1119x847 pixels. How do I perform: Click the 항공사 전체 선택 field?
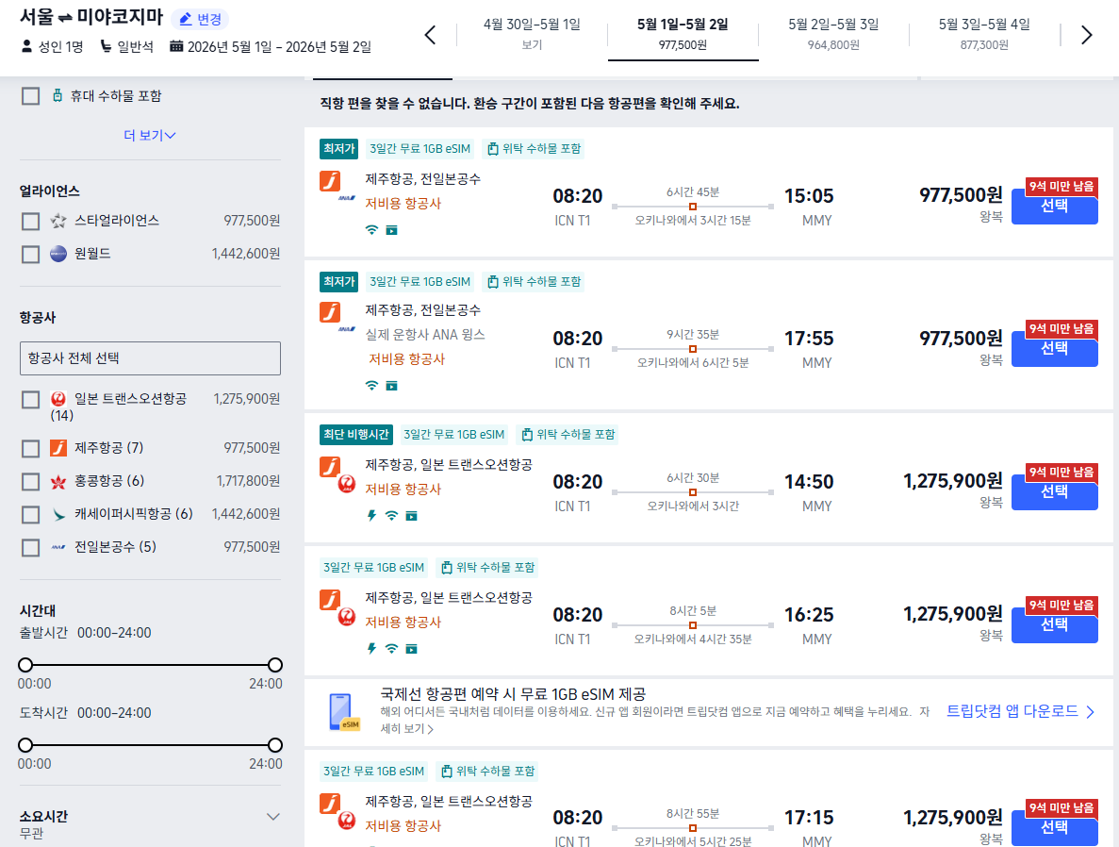pos(150,357)
